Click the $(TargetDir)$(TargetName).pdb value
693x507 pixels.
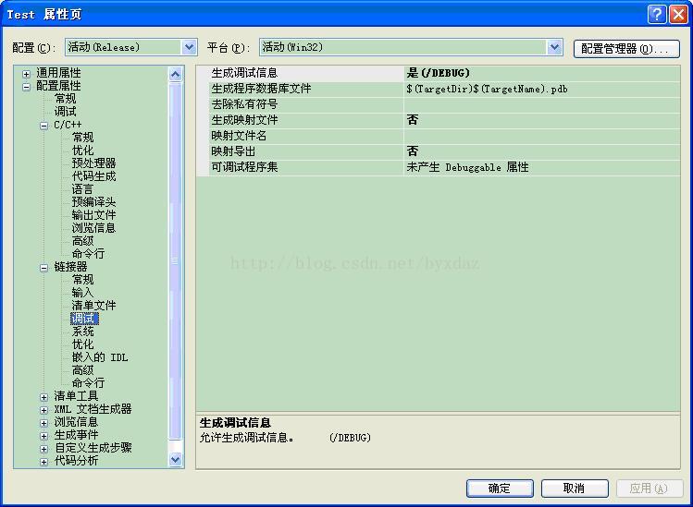[x=487, y=89]
